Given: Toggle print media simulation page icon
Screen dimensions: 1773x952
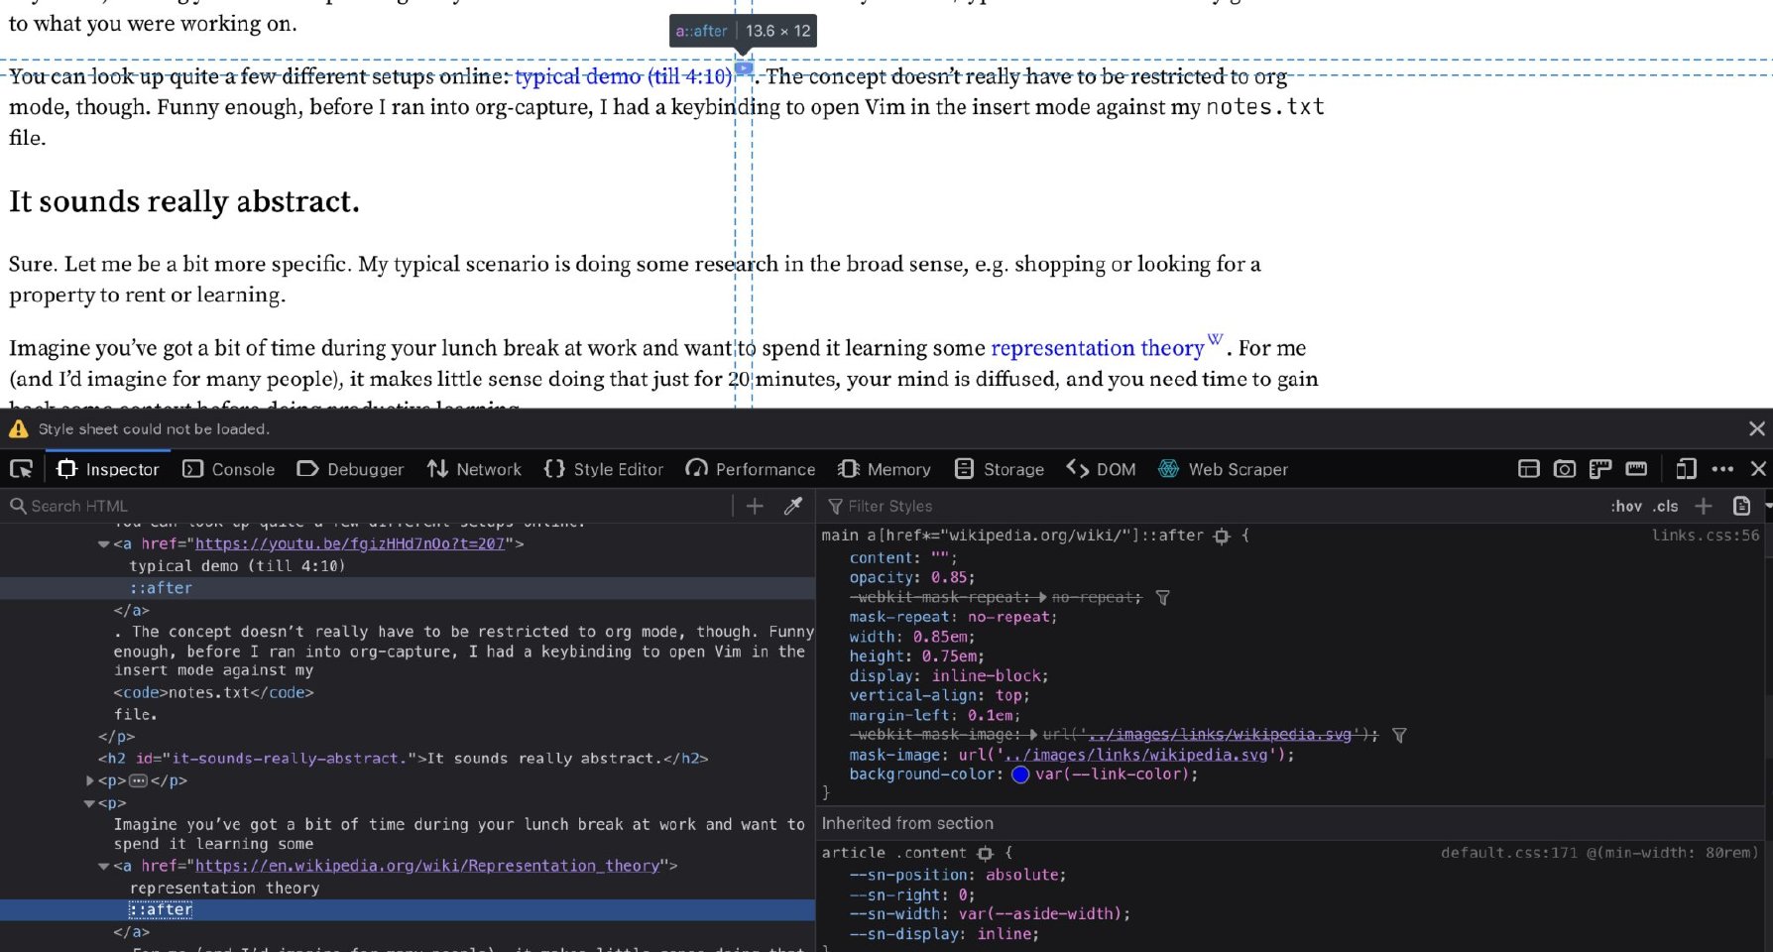Looking at the screenshot, I should [1741, 506].
